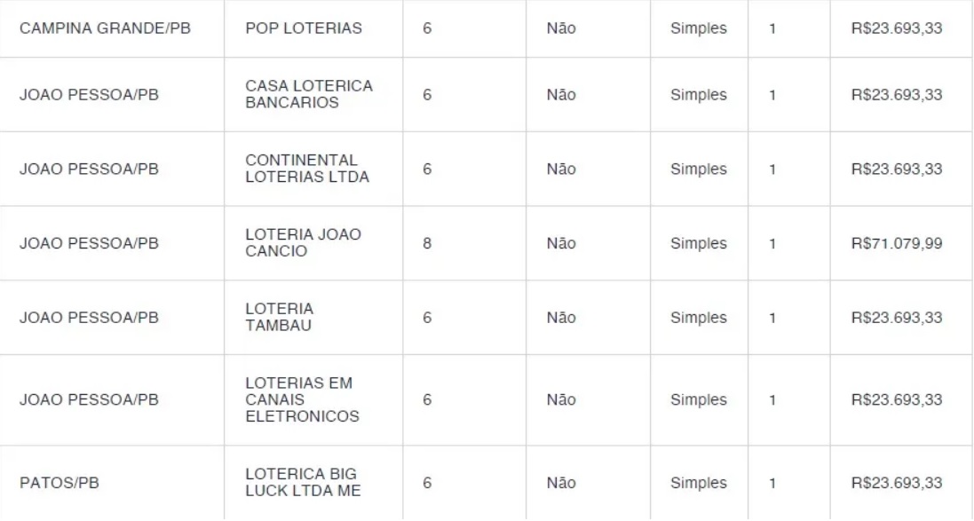The image size is (974, 521).
Task: Click "Simples" in the LOTERIA TAMBAU row
Action: [699, 318]
